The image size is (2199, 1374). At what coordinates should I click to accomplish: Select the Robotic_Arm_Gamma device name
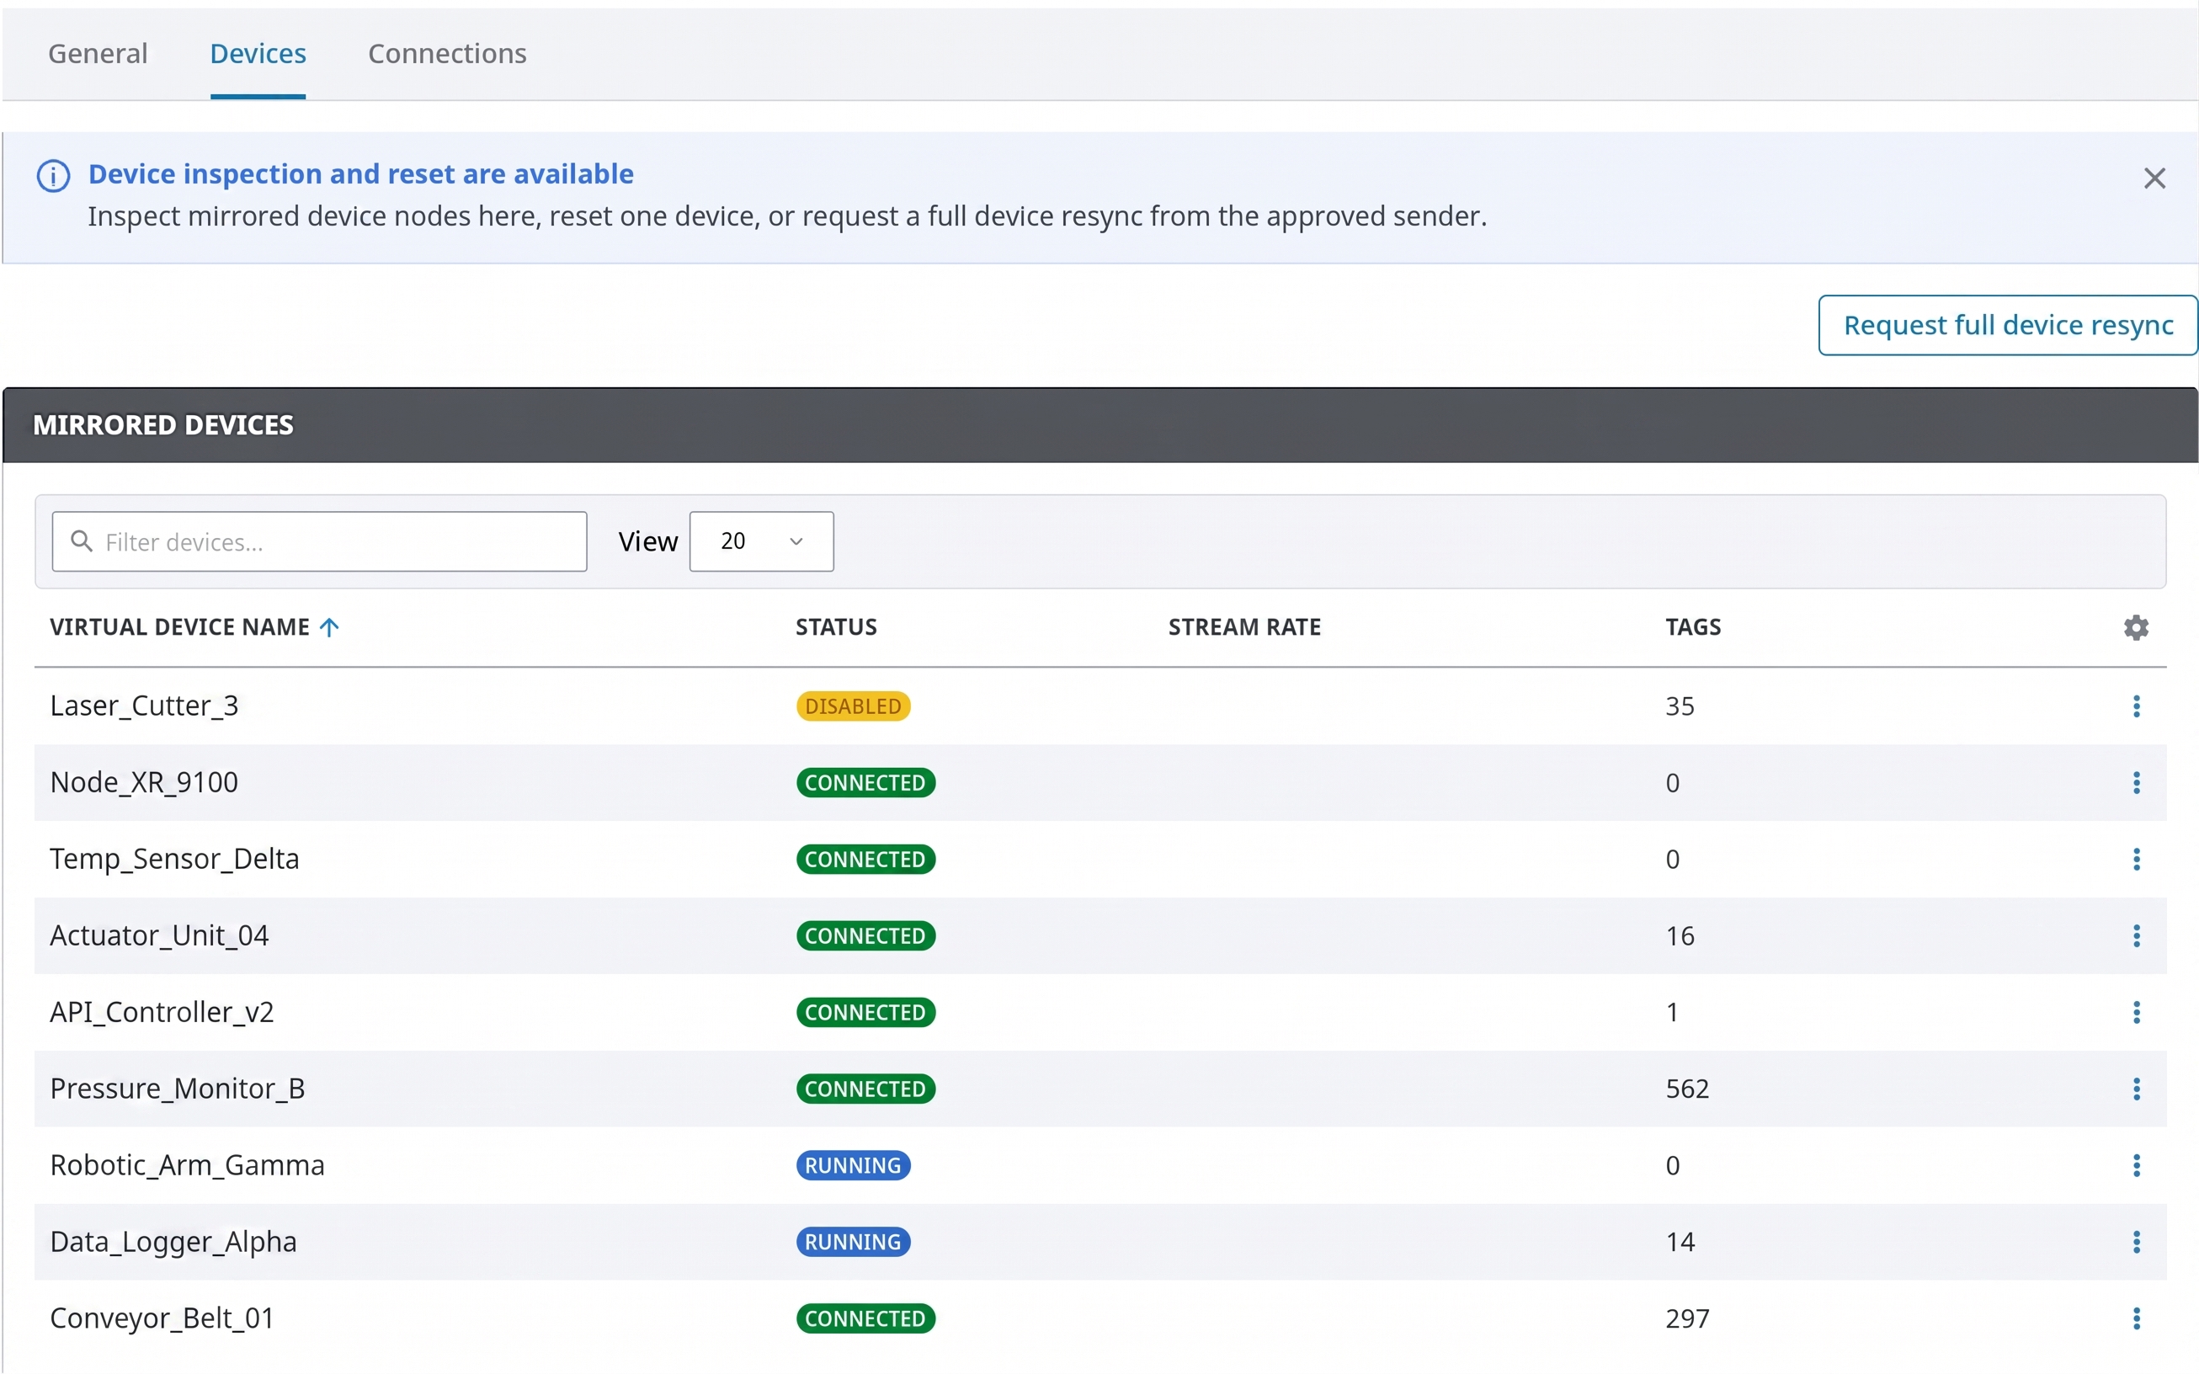click(187, 1165)
